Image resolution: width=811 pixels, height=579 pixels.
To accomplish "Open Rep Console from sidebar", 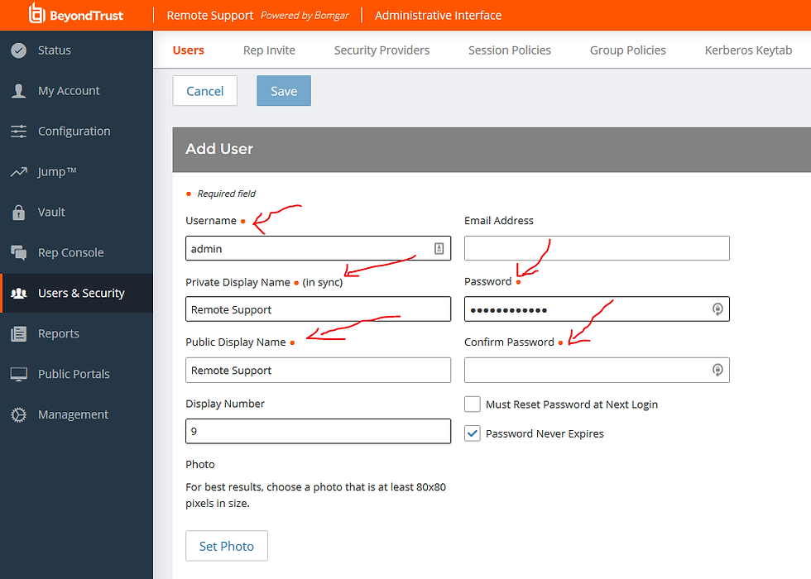I will (76, 252).
